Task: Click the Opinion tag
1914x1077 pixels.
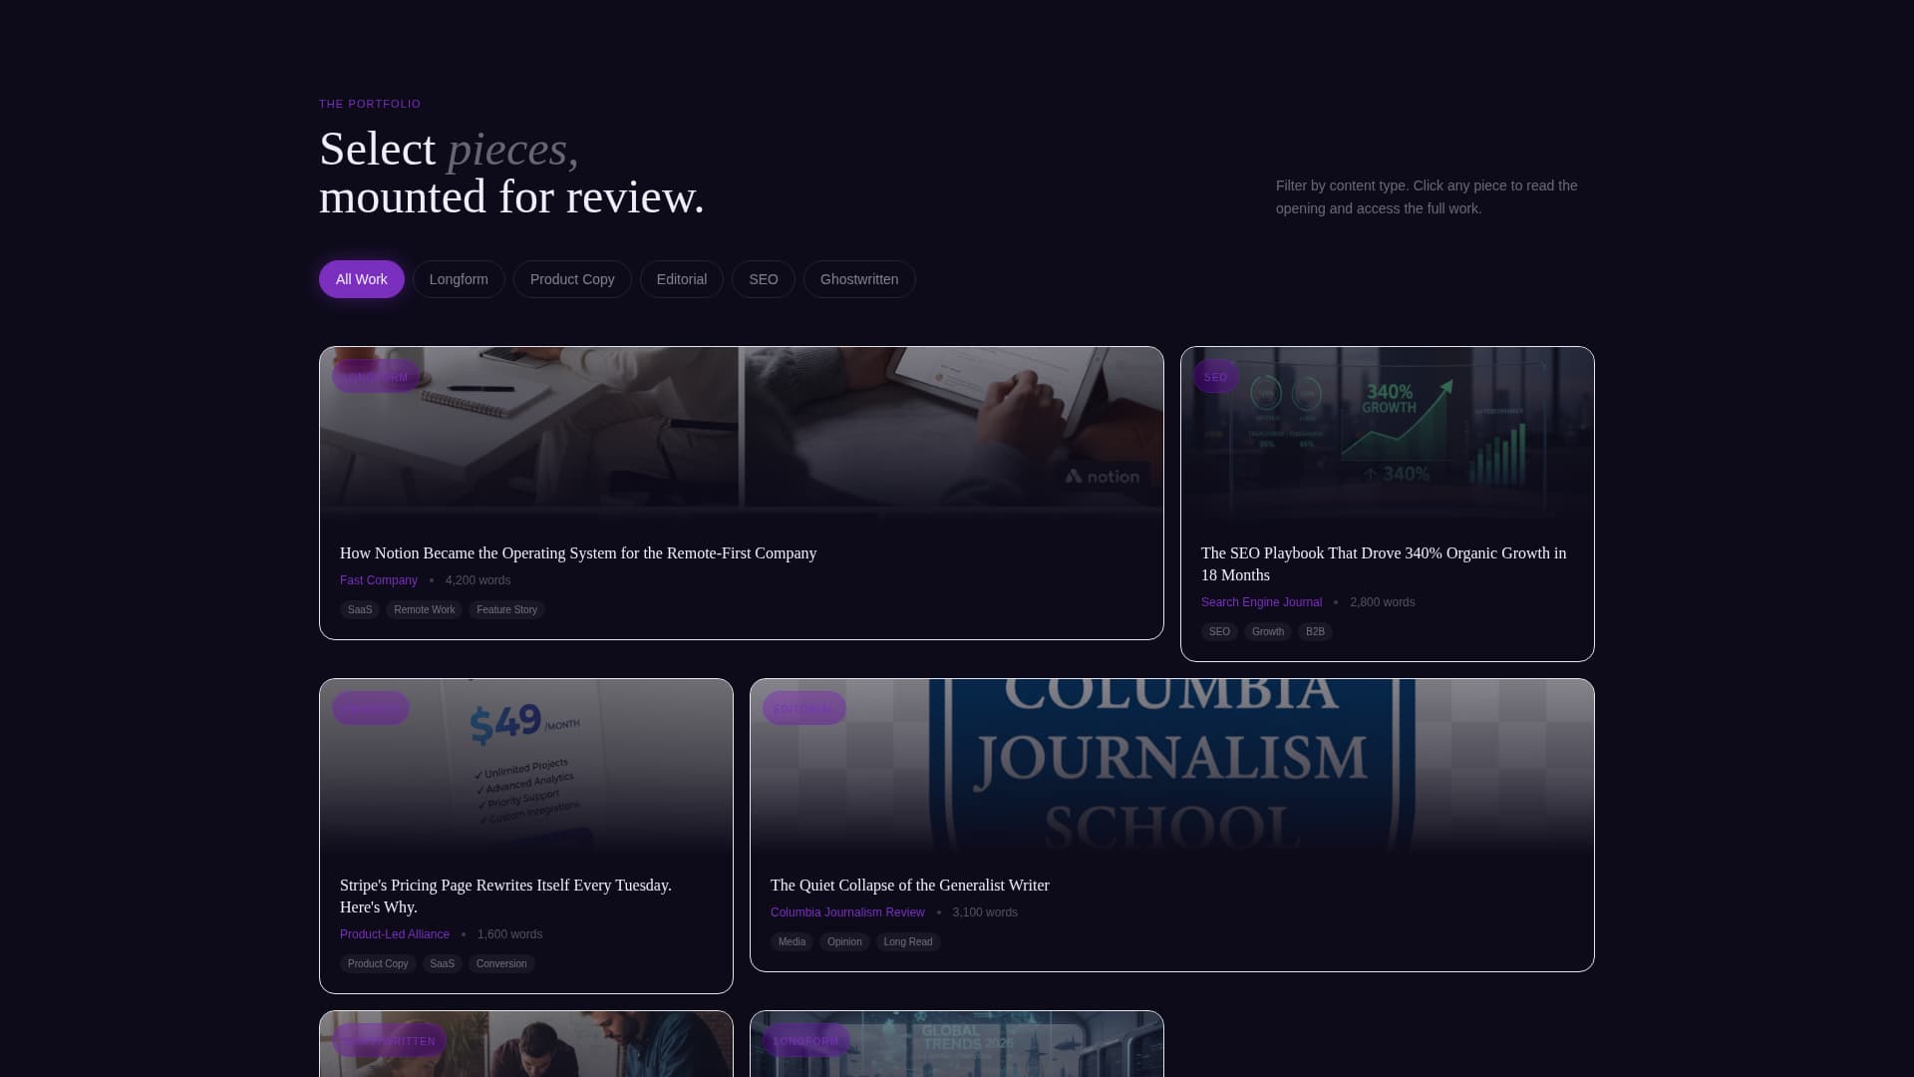Action: [844, 942]
